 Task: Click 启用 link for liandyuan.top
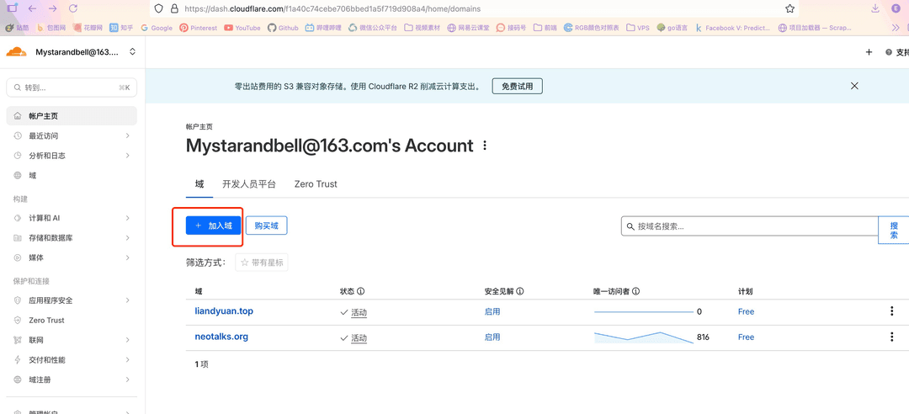click(x=492, y=311)
